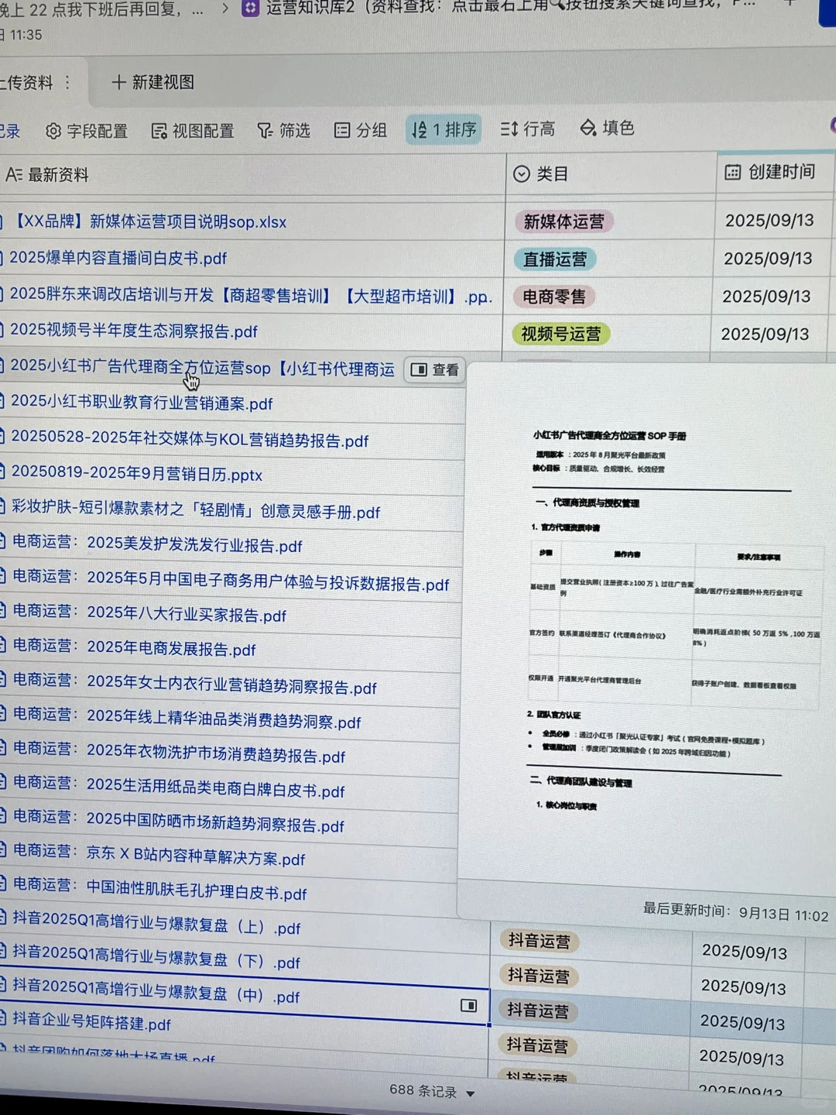Click the 2025/09/13 date in the xlsx row
This screenshot has height=1115, width=836.
coord(769,221)
